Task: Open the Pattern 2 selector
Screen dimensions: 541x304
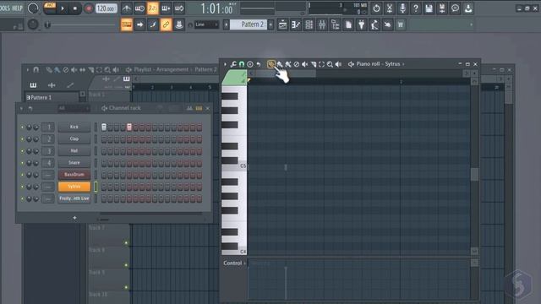Action: (249, 24)
